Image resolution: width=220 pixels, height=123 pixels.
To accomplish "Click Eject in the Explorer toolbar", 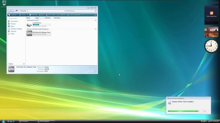I will pyautogui.click(x=42, y=15).
